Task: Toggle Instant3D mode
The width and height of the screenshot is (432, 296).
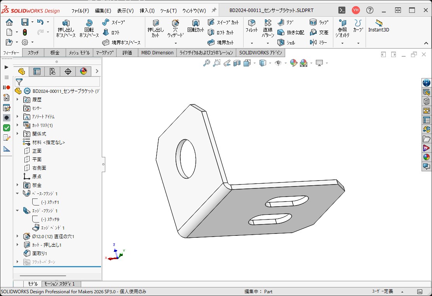Action: [379, 26]
